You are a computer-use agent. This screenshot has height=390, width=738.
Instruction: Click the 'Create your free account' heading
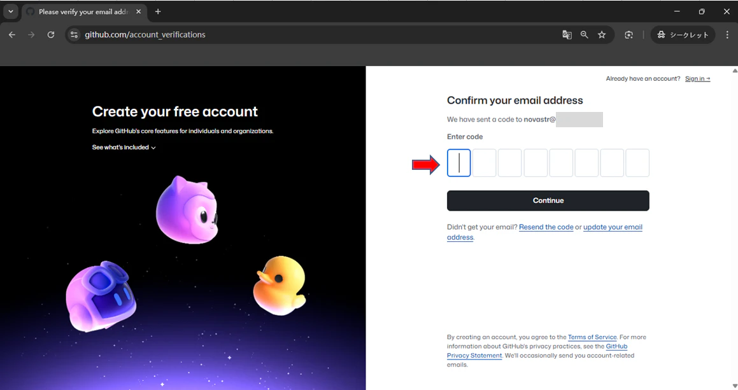coord(174,111)
